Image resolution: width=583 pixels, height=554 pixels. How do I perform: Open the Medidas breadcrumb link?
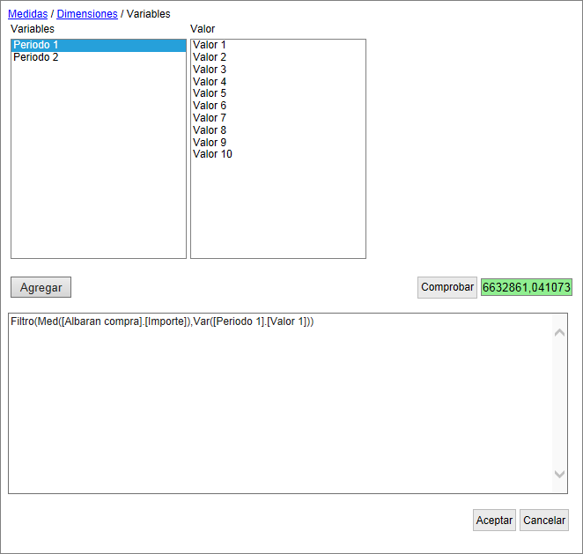pos(27,14)
